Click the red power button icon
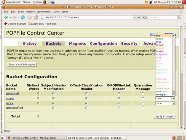Image resolution: width=186 pixels, height=140 pixels. click(x=184, y=2)
